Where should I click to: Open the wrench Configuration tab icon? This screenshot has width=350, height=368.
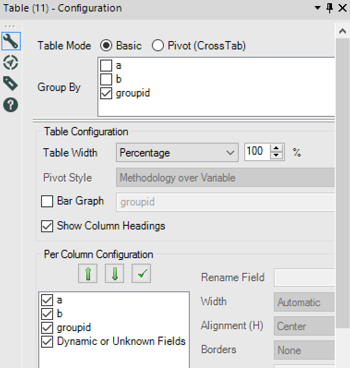coord(11,41)
